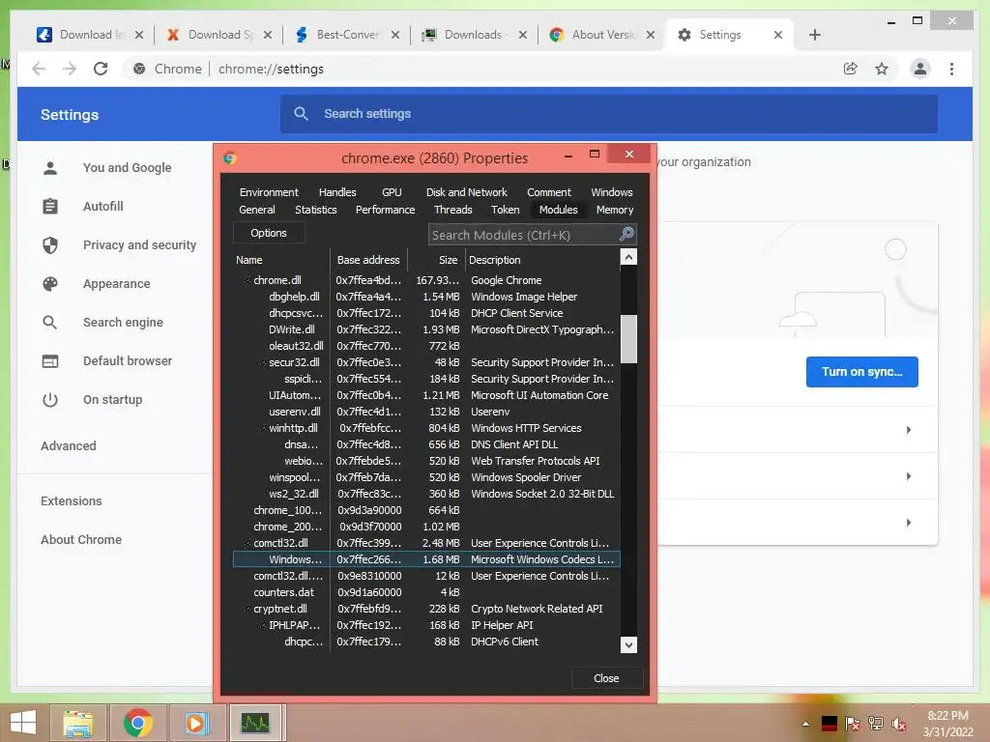The image size is (990, 742).
Task: Sort modules by Base address column
Action: pos(368,260)
